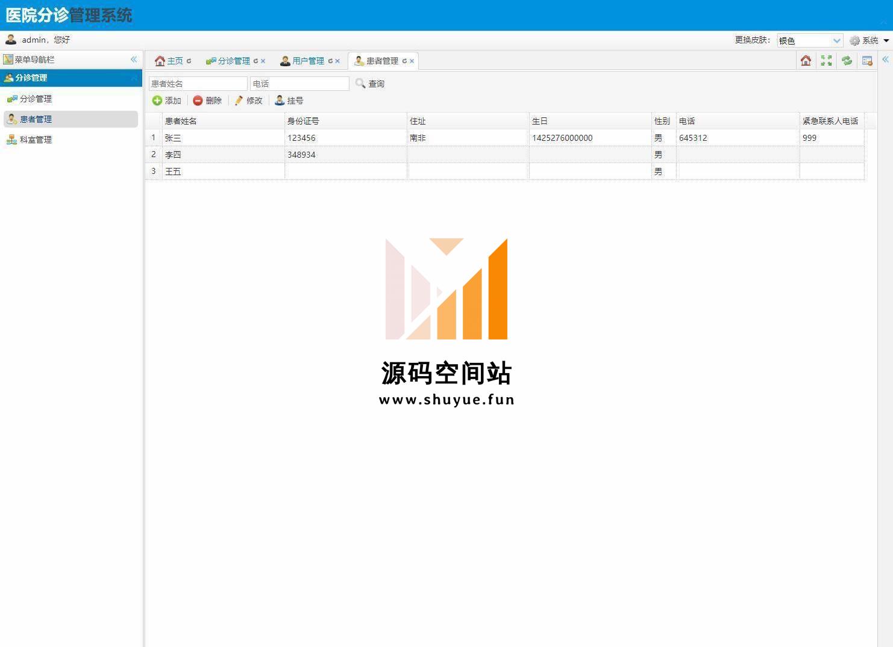This screenshot has width=893, height=647.
Task: Open the 系统 gear menu
Action: click(869, 40)
